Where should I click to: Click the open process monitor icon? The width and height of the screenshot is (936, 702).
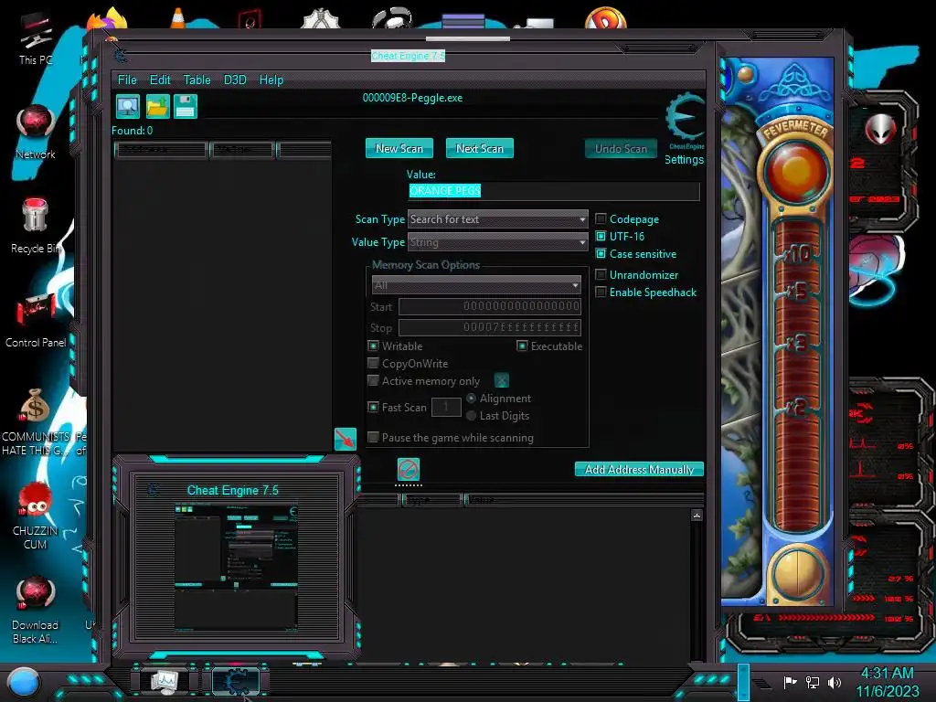pos(128,107)
